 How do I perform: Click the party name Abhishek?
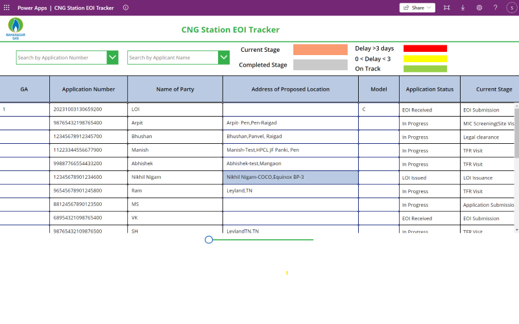click(142, 163)
